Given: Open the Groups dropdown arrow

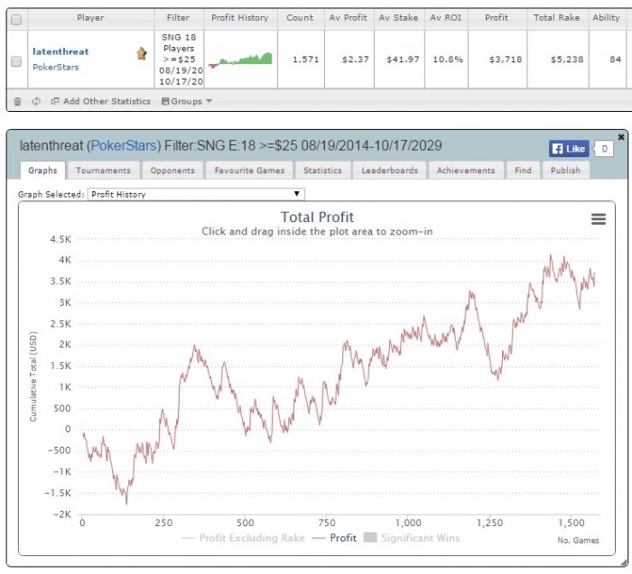Looking at the screenshot, I should (x=209, y=101).
